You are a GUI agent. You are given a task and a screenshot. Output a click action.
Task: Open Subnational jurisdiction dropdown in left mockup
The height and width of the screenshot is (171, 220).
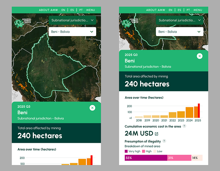coord(72,20)
